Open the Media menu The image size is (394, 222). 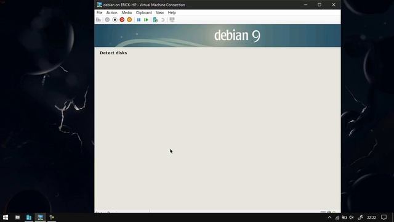click(127, 12)
